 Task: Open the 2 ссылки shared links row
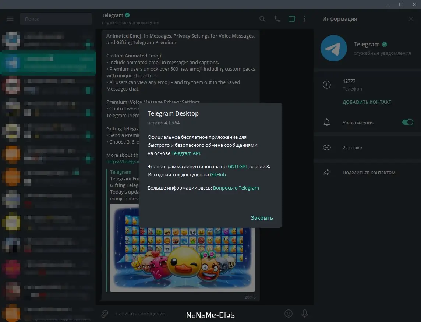pos(367,148)
